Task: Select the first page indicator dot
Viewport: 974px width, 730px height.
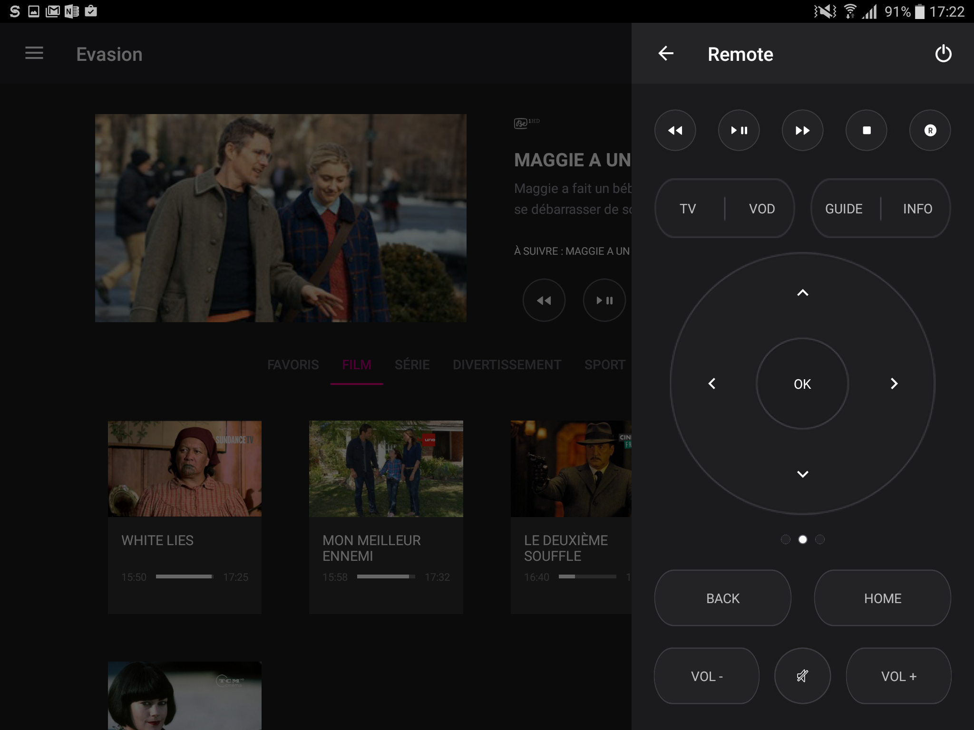Action: [785, 539]
